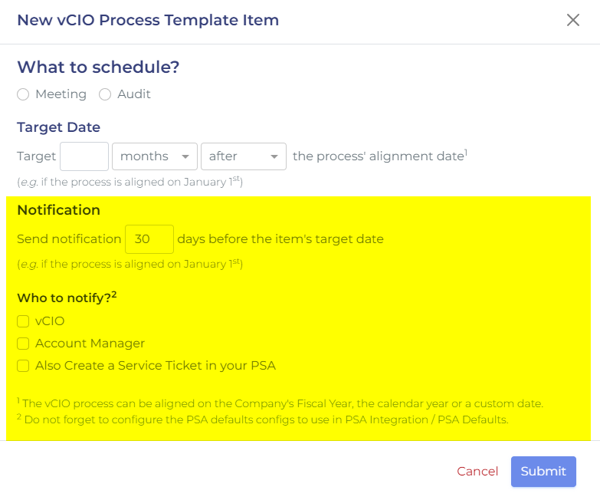The width and height of the screenshot is (600, 500).
Task: Enable the Account Manager checkbox
Action: pos(23,344)
